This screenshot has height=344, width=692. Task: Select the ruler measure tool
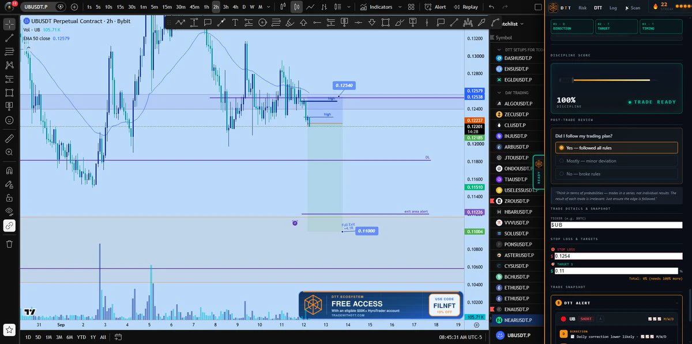[x=9, y=139]
